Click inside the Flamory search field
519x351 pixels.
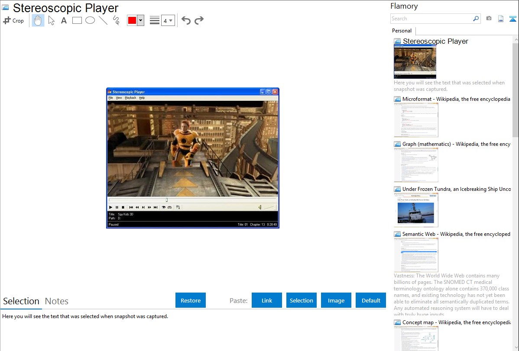431,19
